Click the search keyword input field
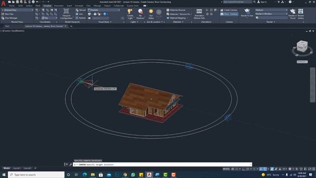This screenshot has height=178, width=316. tap(237, 2)
